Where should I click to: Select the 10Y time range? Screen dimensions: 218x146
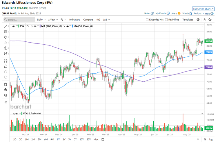(82, 139)
